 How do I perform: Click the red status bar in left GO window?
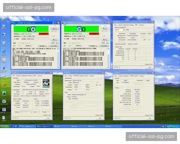43,34
